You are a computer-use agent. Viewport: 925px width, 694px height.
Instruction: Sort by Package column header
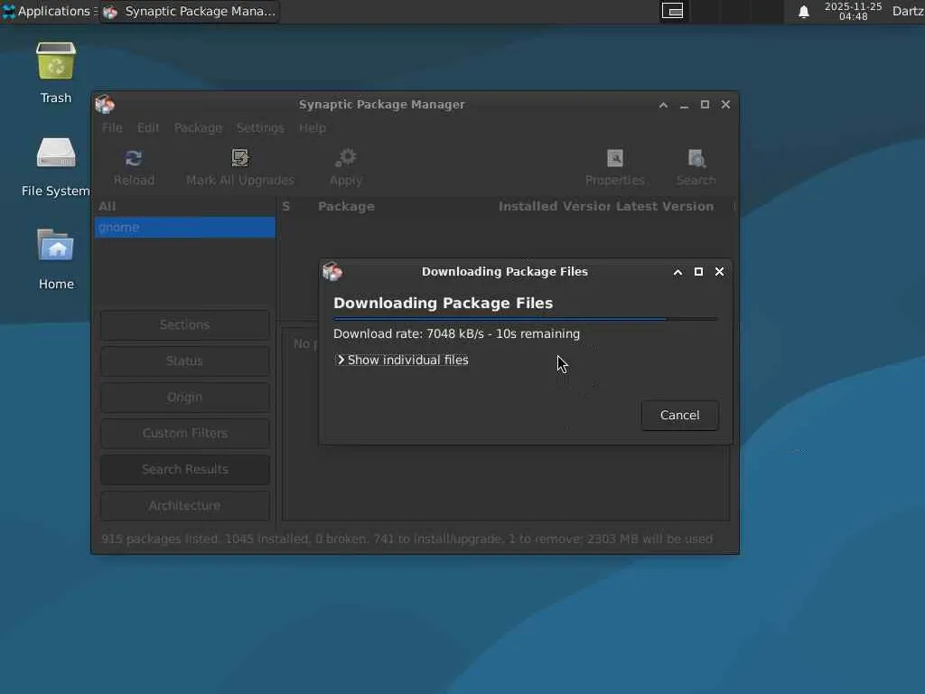tap(346, 207)
